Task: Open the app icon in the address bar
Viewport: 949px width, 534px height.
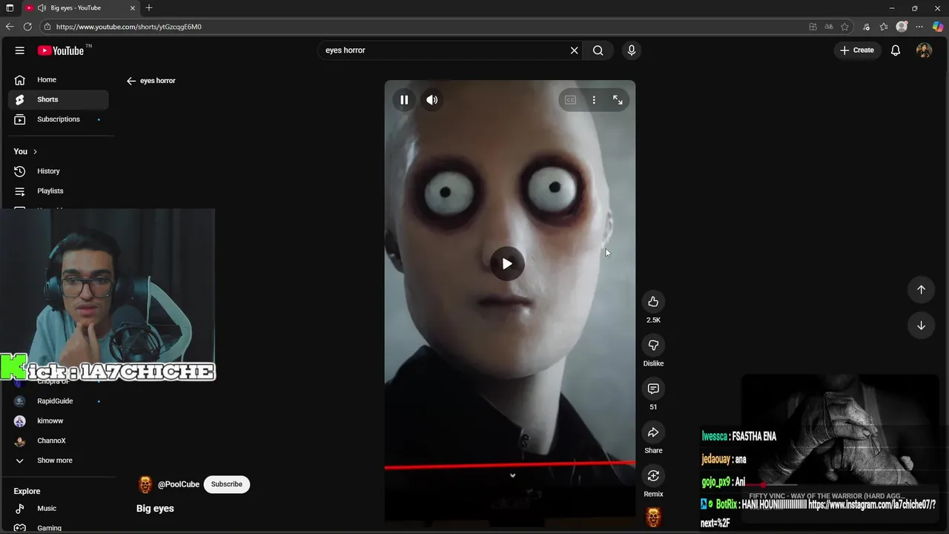Action: pos(813,27)
